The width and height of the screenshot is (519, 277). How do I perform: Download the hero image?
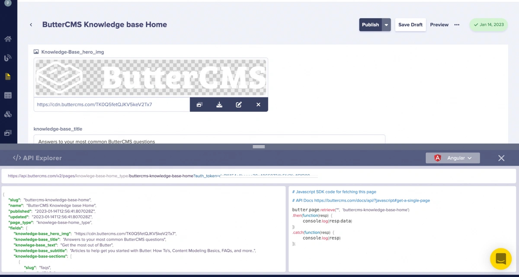219,105
